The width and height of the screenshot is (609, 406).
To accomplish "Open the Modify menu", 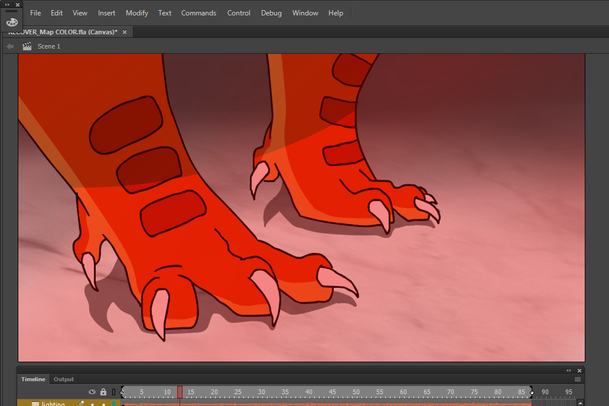I will [x=137, y=13].
